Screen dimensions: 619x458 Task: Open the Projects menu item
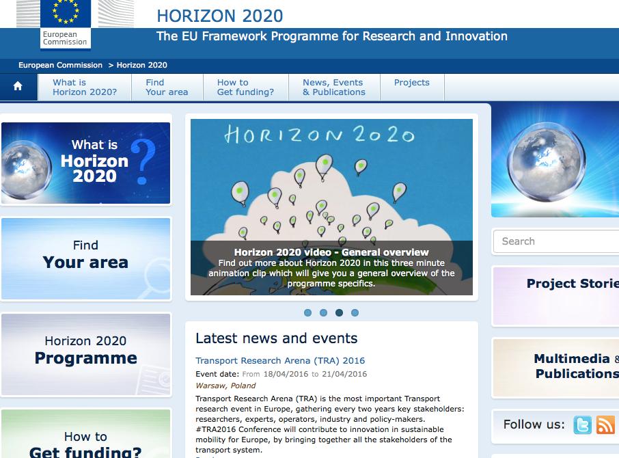412,87
